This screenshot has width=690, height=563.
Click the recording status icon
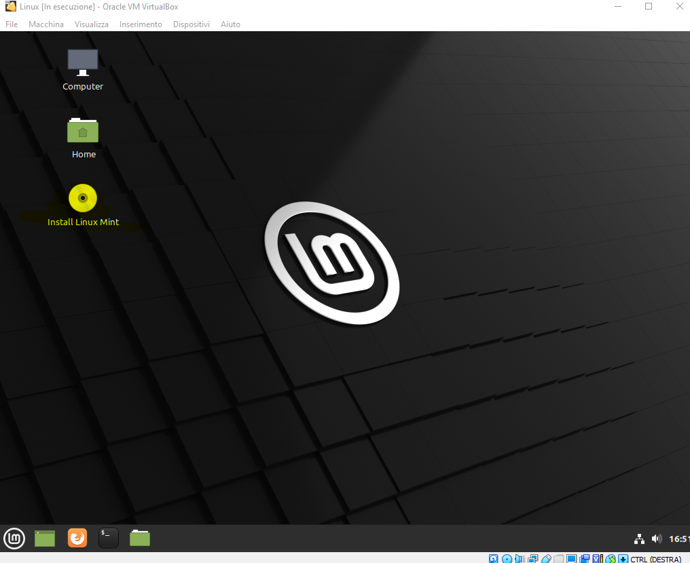584,559
